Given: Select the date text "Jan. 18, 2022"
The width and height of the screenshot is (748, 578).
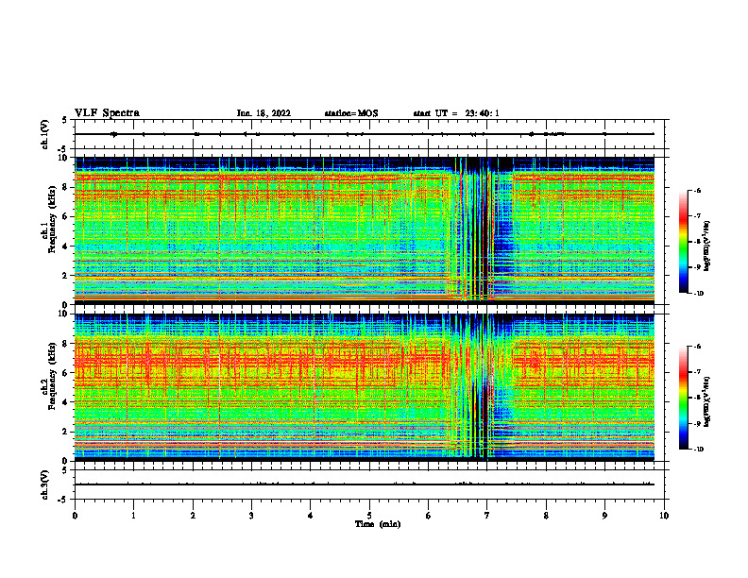Looking at the screenshot, I should pyautogui.click(x=263, y=113).
